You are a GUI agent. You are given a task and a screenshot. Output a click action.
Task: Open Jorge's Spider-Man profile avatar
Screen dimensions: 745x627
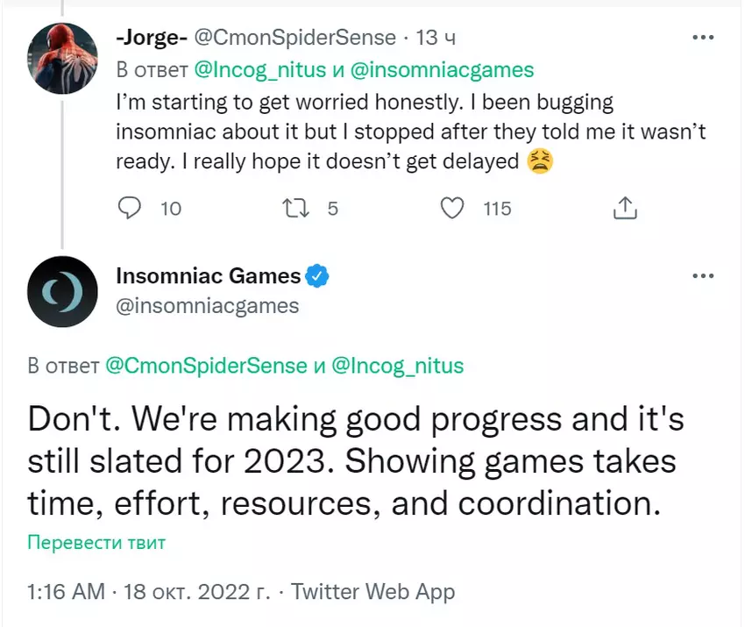click(x=60, y=59)
